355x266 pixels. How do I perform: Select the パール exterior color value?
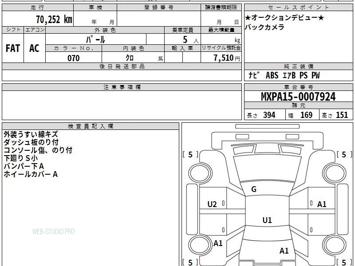coord(95,39)
